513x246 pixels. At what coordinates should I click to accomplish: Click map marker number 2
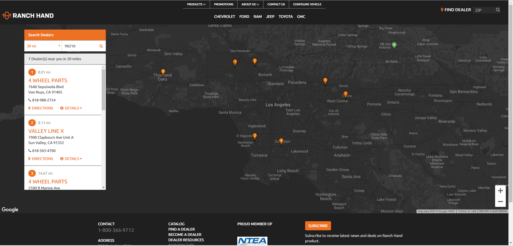[x=255, y=61]
